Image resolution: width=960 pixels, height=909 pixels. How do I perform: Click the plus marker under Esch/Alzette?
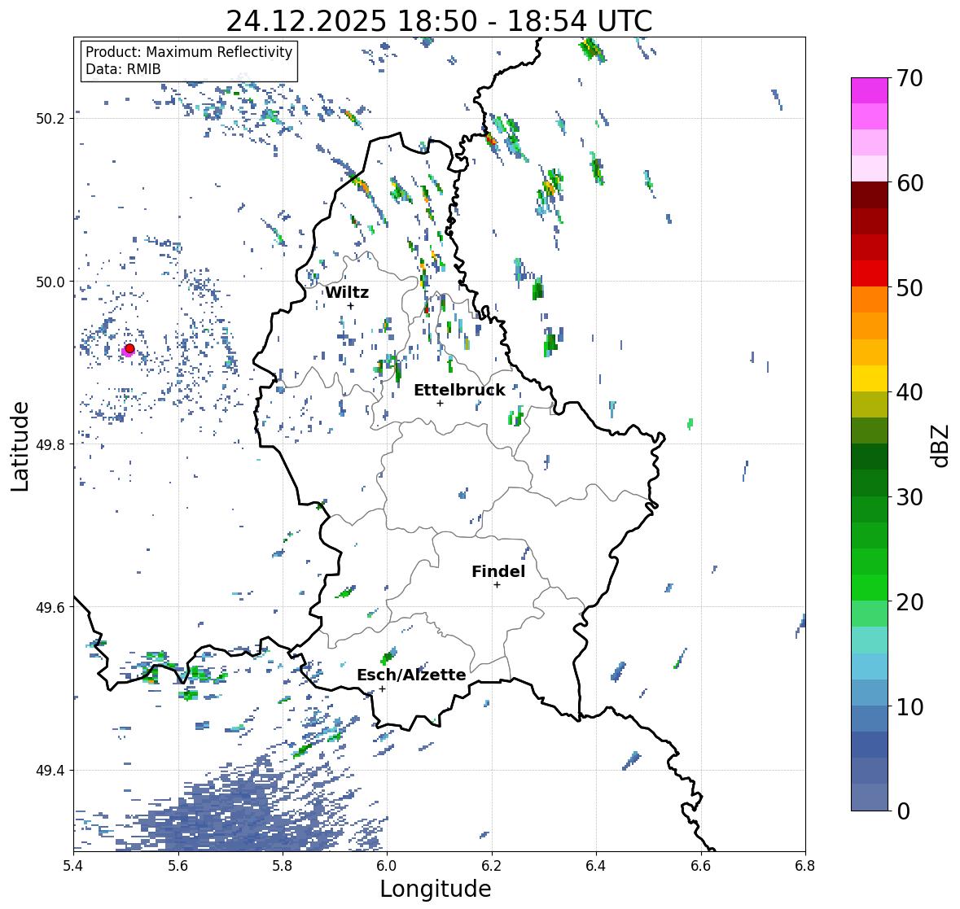tap(382, 688)
